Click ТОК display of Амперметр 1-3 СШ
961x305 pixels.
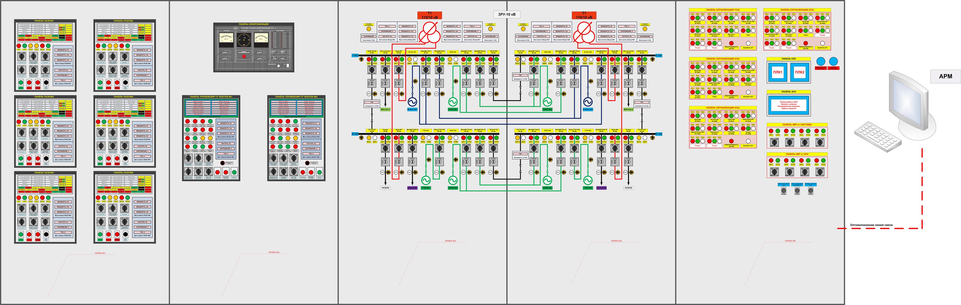[x=372, y=102]
